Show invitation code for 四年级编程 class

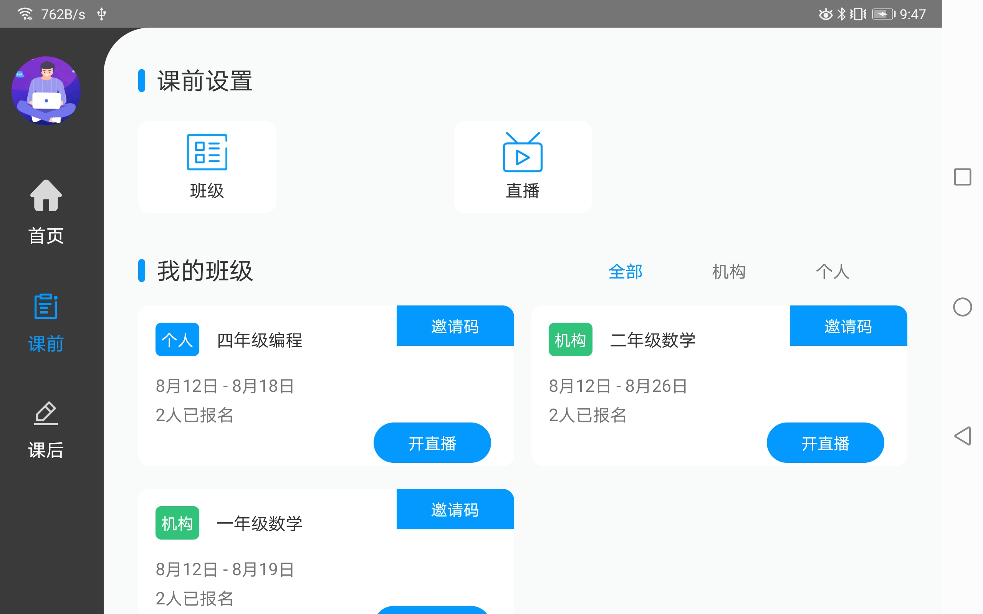[x=455, y=326]
